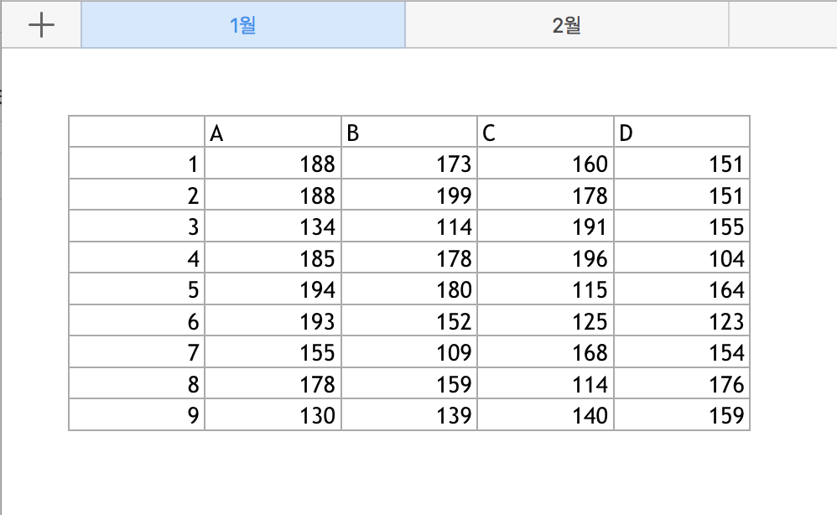837x515 pixels.
Task: Click cell with value 191
Action: pyautogui.click(x=545, y=226)
